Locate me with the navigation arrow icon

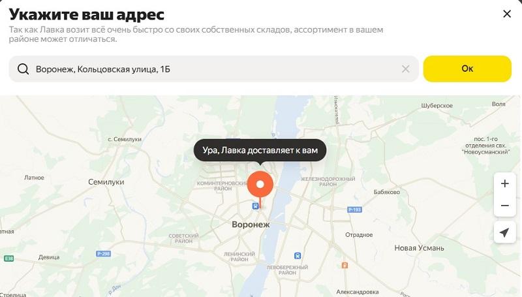tap(504, 232)
